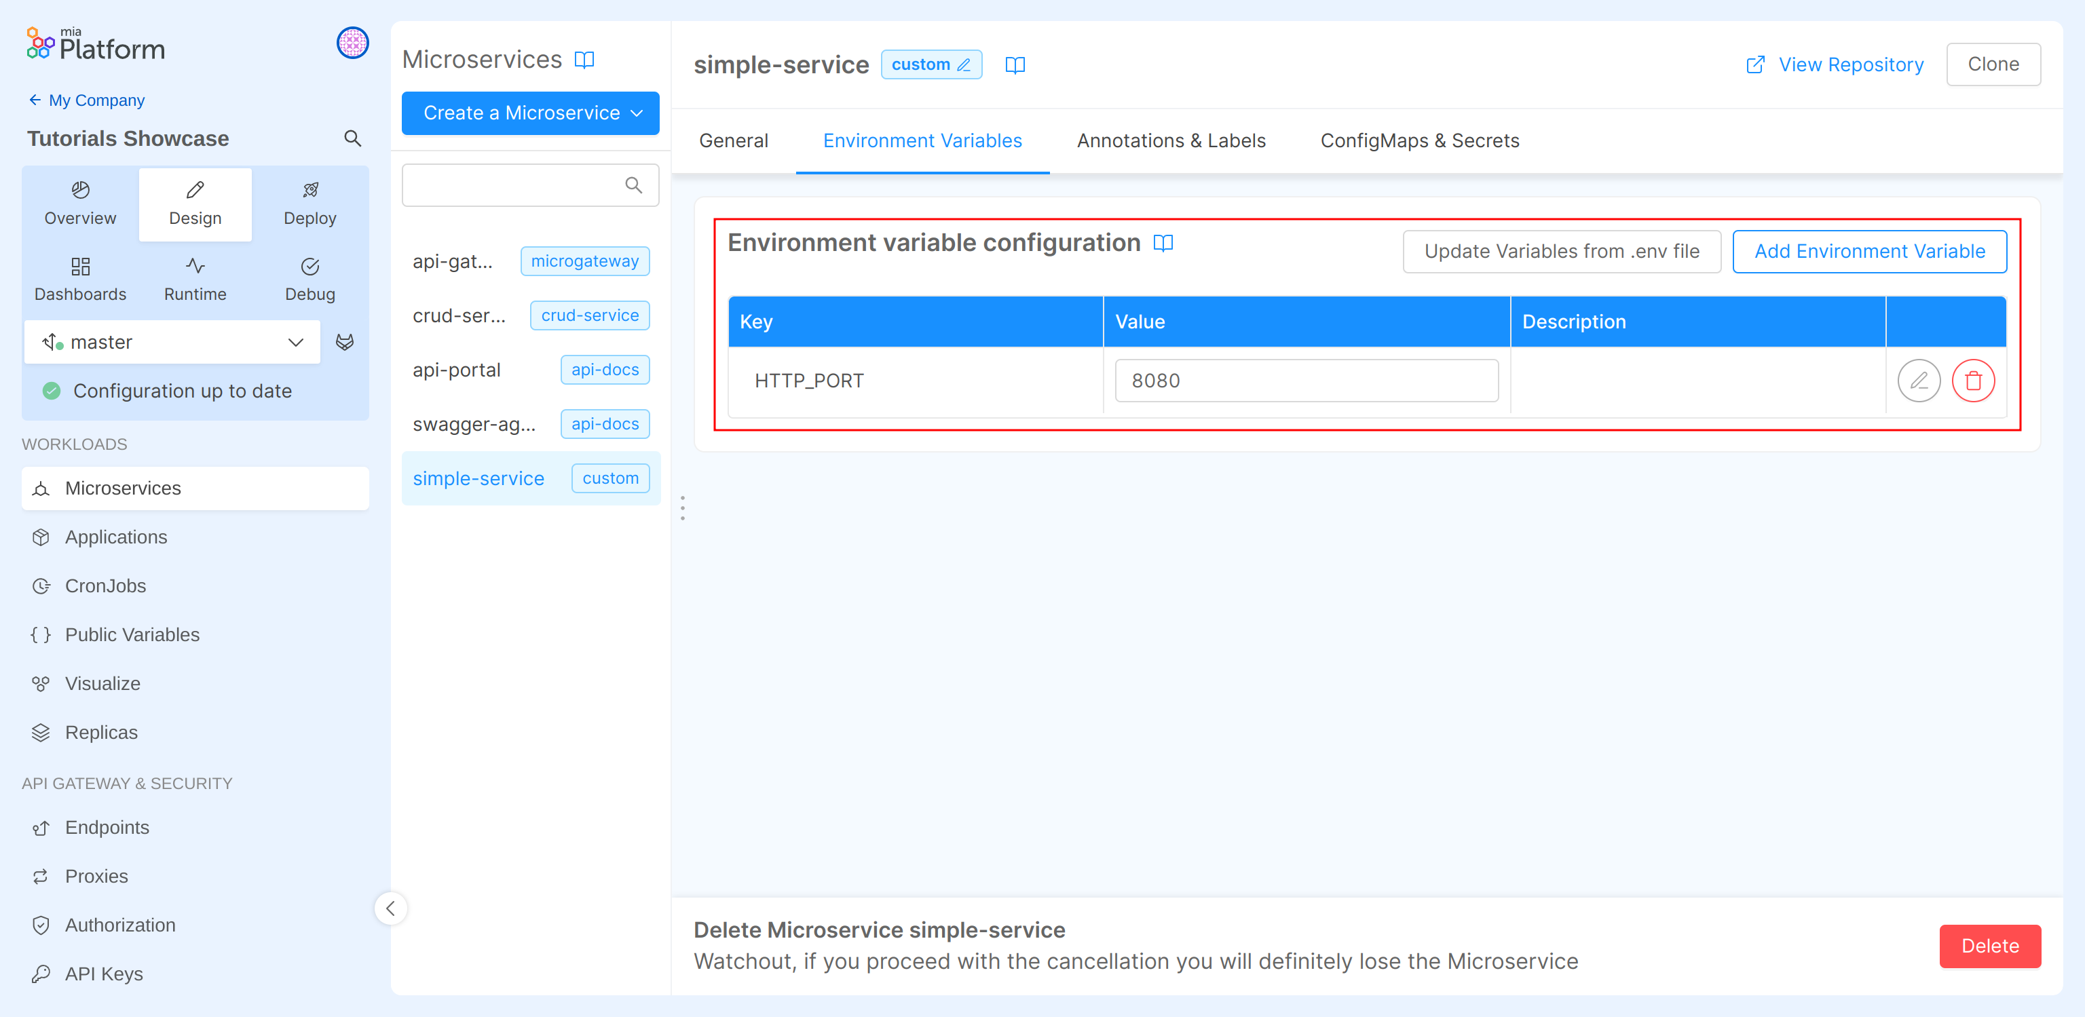Open the master branch selector

tap(172, 341)
